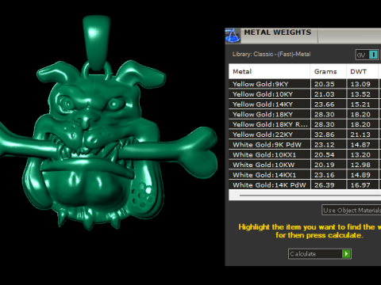381x285 pixels.
Task: Click the Metal column header
Action: tap(269, 71)
